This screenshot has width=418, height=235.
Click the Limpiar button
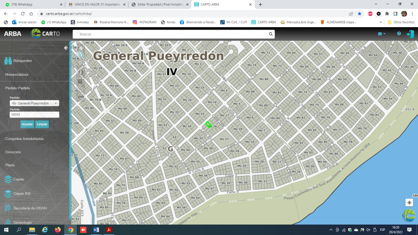[42, 124]
